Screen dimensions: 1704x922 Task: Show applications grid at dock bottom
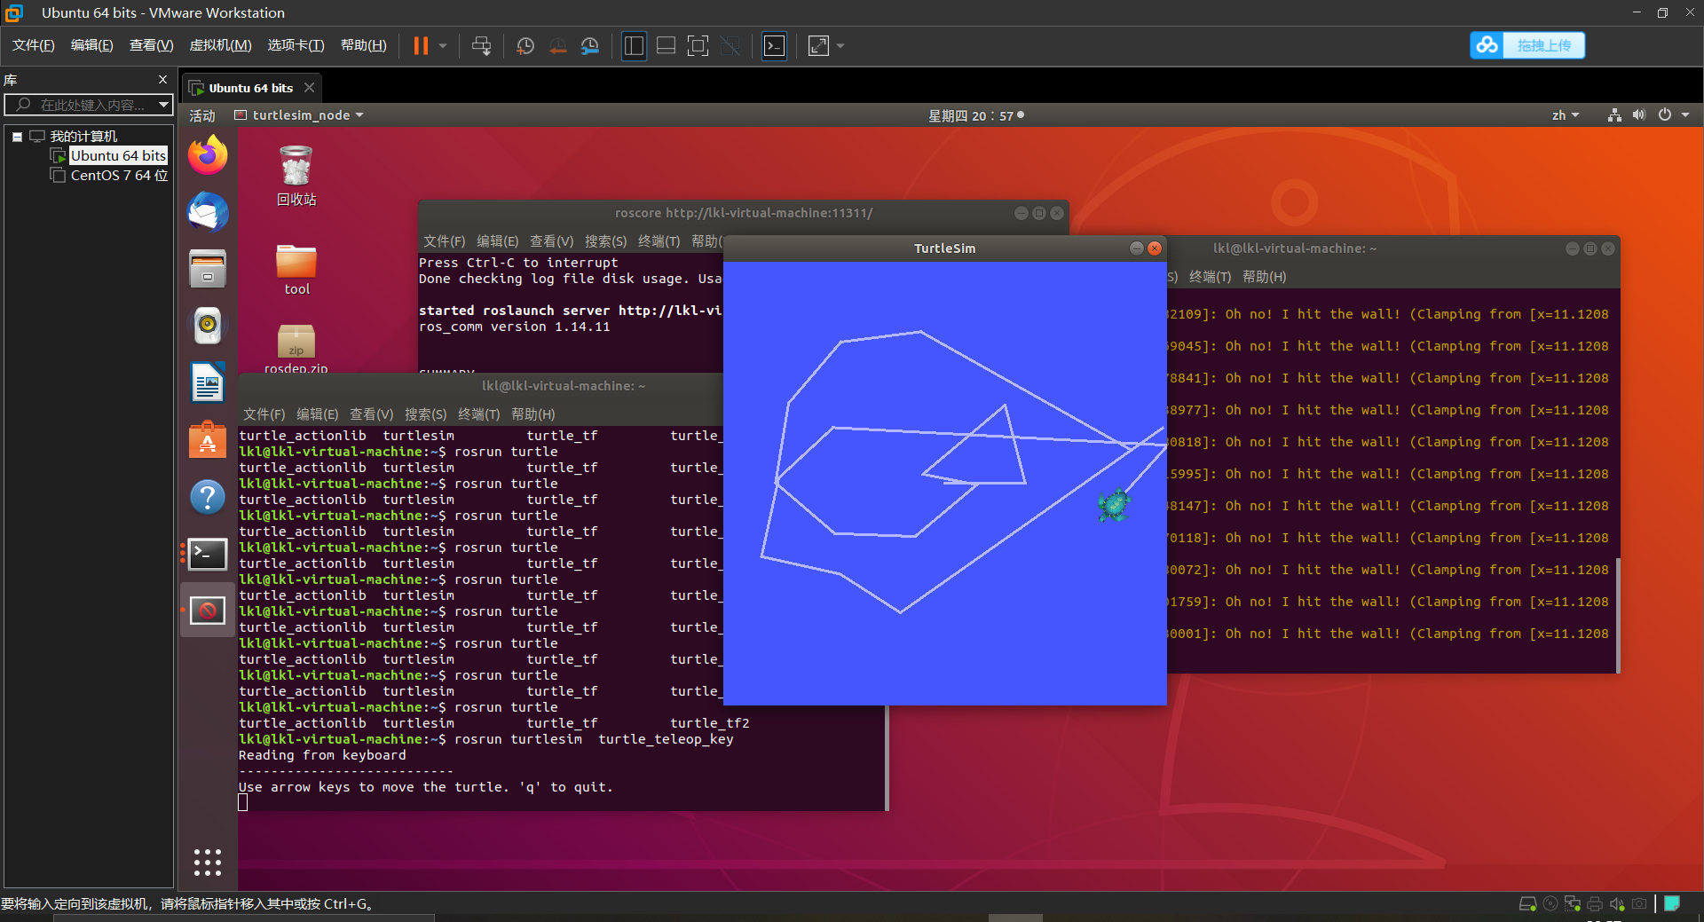208,862
